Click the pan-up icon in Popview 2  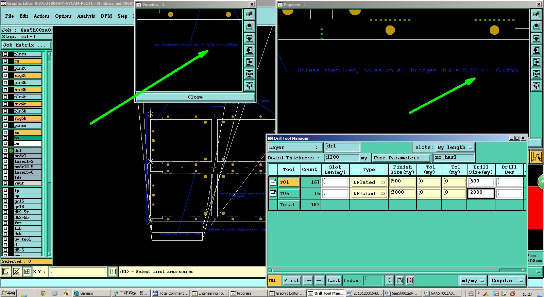coord(249,26)
